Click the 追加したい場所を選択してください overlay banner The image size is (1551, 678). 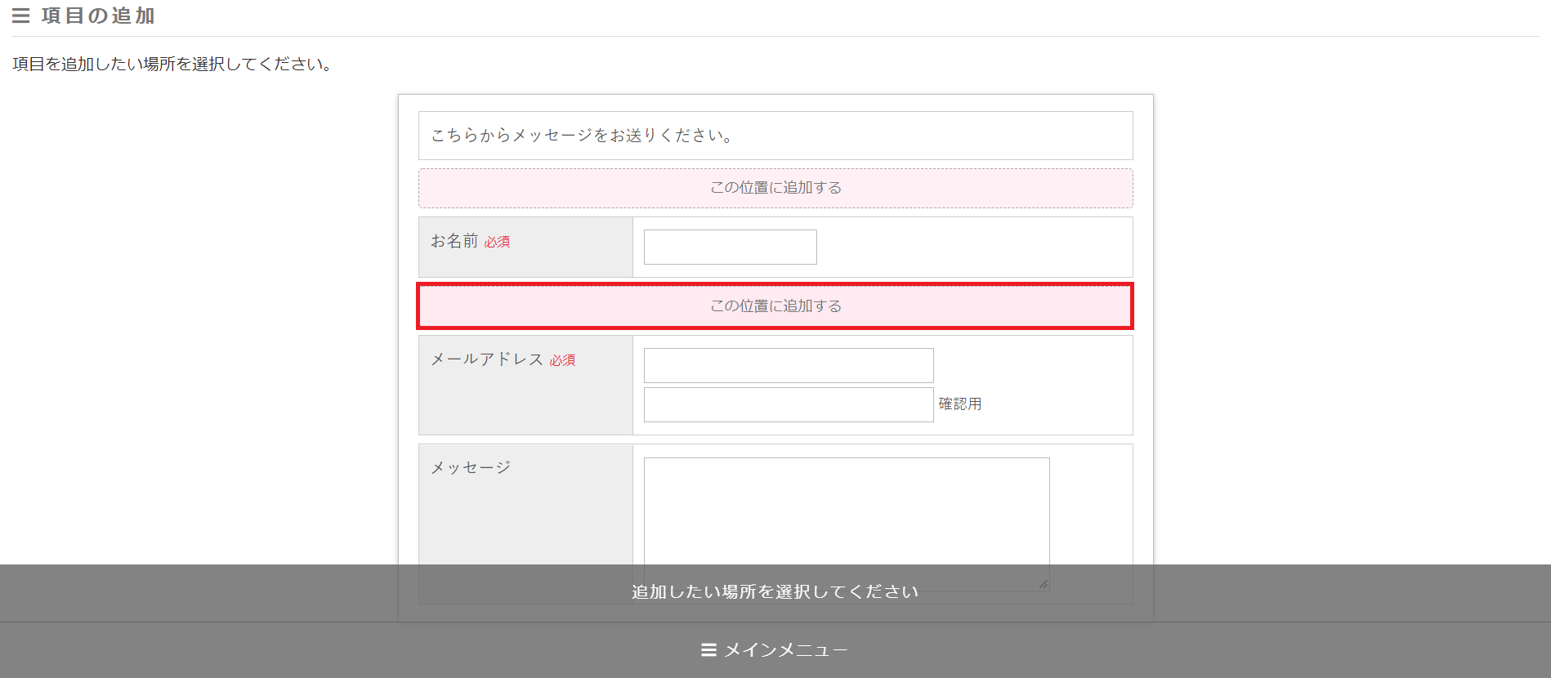pos(775,592)
